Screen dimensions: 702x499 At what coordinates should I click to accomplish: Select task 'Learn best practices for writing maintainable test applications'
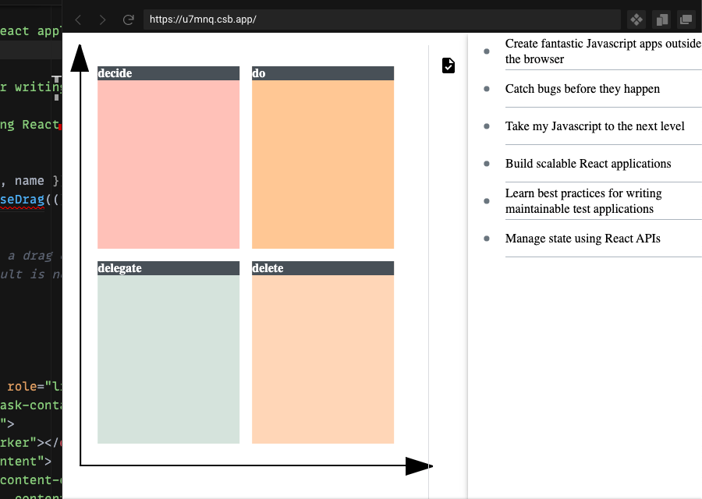pos(583,201)
